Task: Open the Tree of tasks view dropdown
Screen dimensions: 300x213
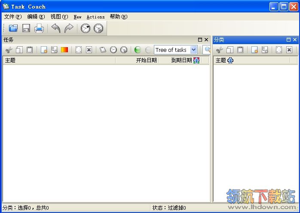Action: pyautogui.click(x=194, y=50)
